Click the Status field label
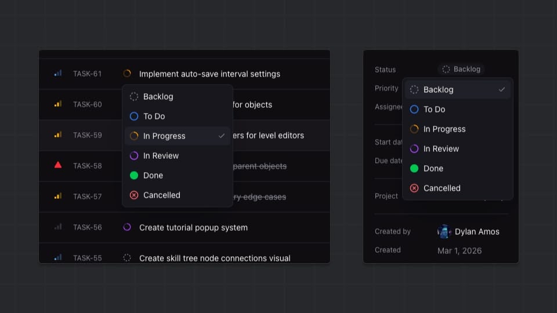This screenshot has height=313, width=557. coord(385,70)
